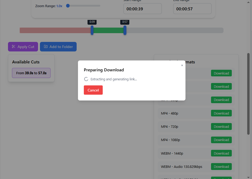This screenshot has width=252, height=179.
Task: Click the first Download button in formats list
Action: (x=221, y=73)
